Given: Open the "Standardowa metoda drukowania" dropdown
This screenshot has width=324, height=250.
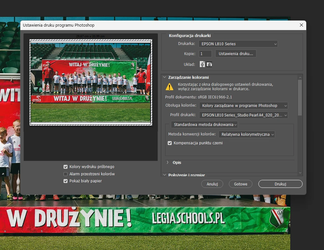Looking at the screenshot, I should coord(204,124).
